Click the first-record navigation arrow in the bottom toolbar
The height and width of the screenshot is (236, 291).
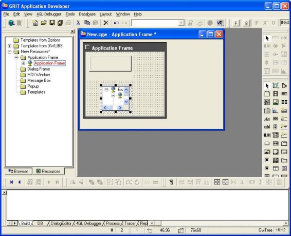pyautogui.click(x=11, y=182)
